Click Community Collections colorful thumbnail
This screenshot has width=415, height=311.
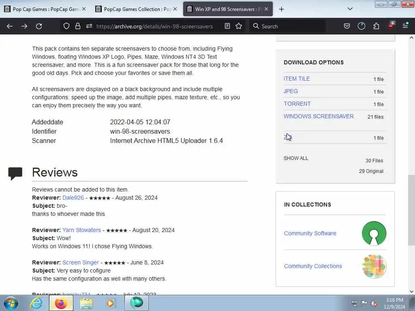pos(374,266)
